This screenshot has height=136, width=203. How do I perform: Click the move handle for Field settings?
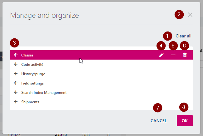tap(16, 83)
